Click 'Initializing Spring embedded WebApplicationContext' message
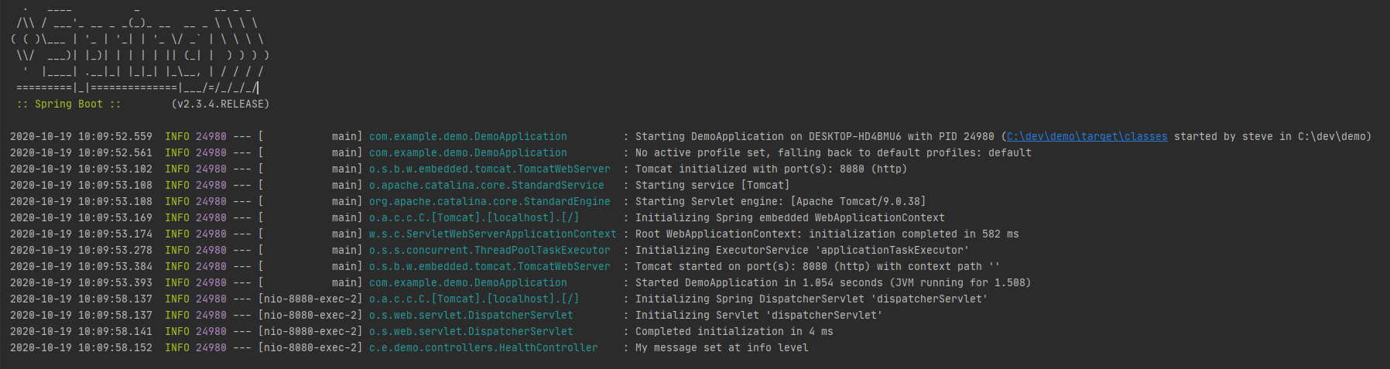Screen dimensions: 1390x369 click(x=790, y=218)
